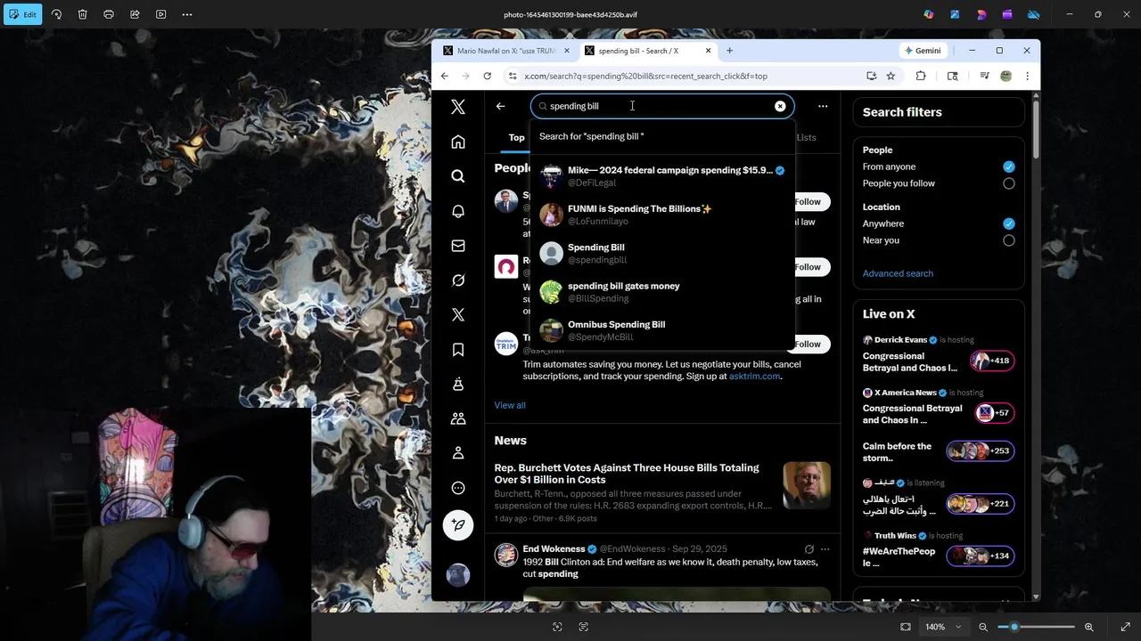Select Omnibus Spending Bill @SpendyMcBill suggestion
The height and width of the screenshot is (641, 1141).
tap(662, 330)
